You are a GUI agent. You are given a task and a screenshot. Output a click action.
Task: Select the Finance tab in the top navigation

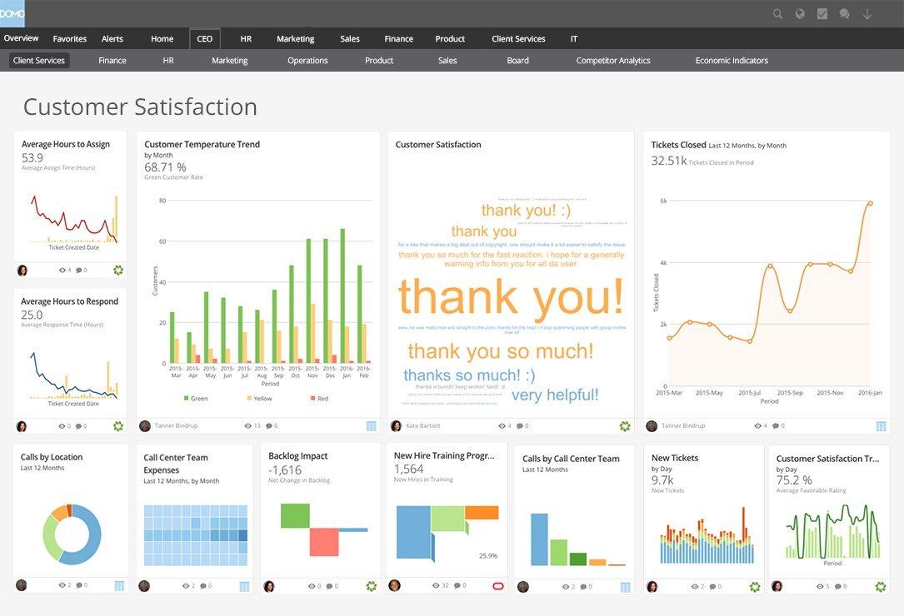(x=397, y=38)
